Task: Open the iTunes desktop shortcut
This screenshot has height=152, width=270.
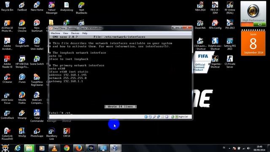Action: click(22, 79)
